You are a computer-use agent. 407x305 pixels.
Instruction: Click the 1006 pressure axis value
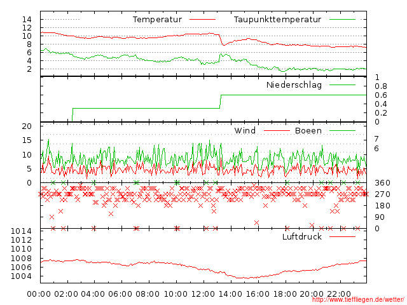(21, 267)
